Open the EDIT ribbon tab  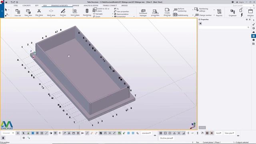(x=37, y=6)
